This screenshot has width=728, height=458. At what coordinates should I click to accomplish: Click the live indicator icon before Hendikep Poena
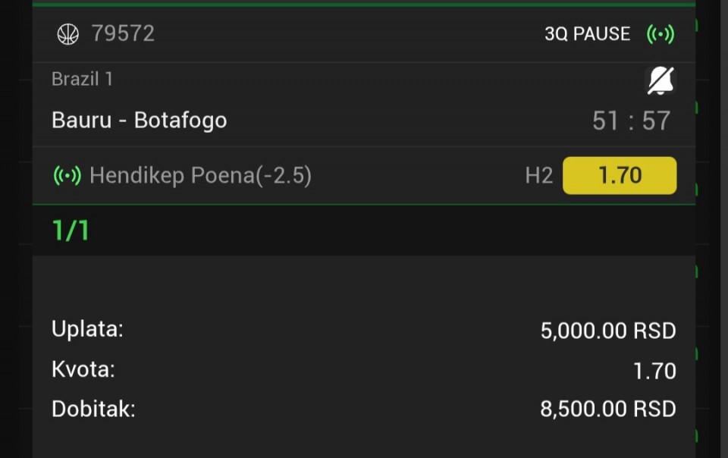[67, 176]
